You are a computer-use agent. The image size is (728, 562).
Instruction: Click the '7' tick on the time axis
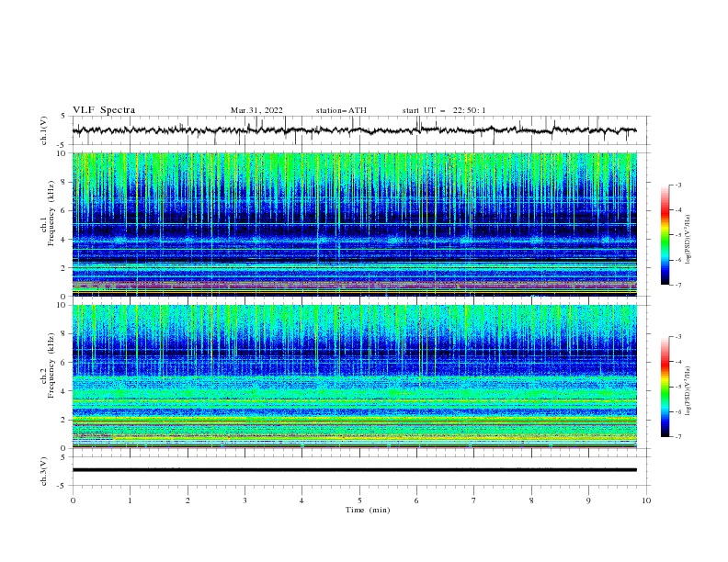click(474, 500)
